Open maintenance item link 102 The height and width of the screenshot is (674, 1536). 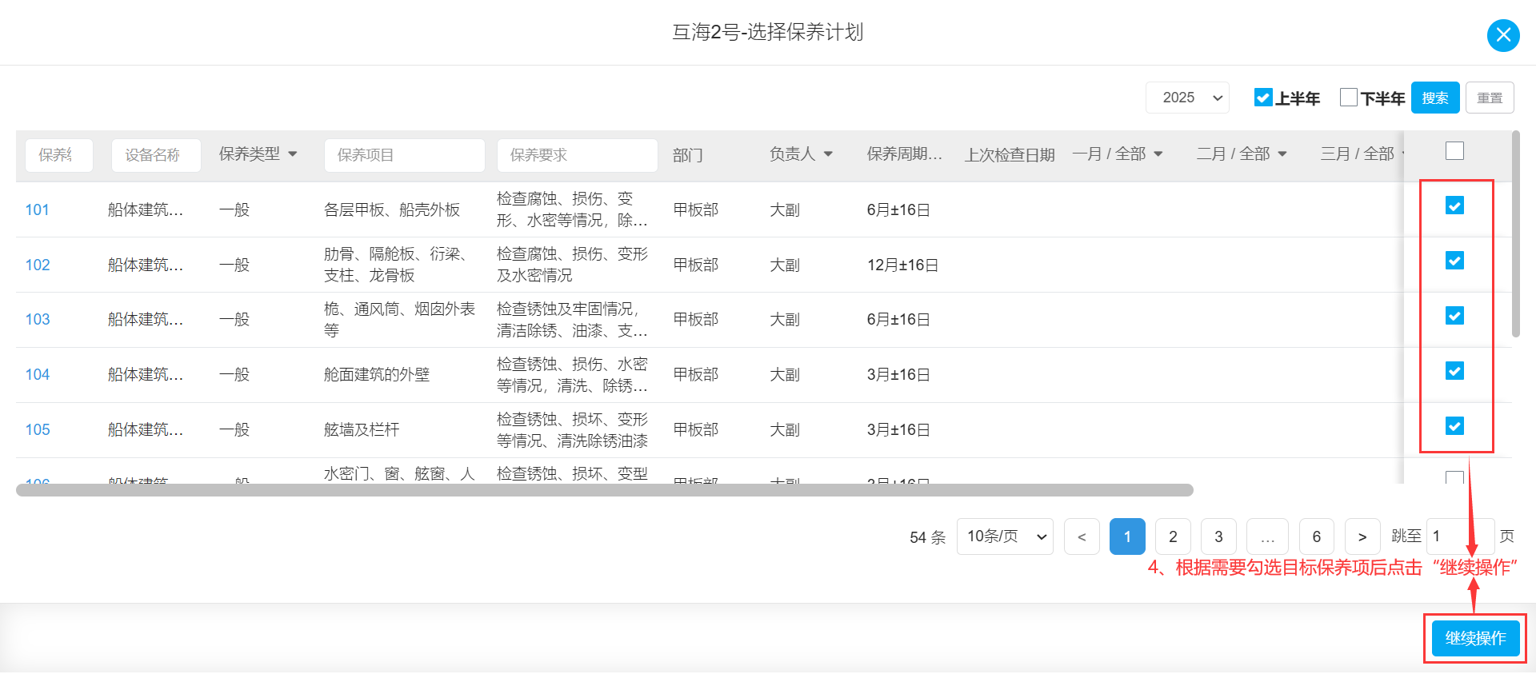pos(38,265)
